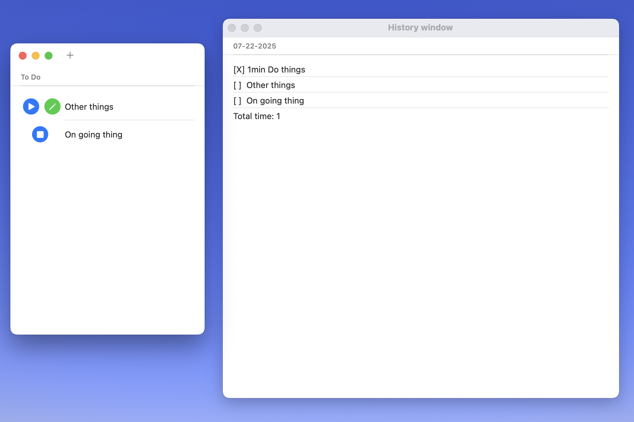Image resolution: width=634 pixels, height=422 pixels.
Task: Collapse the To Do list section
Action: (x=31, y=77)
